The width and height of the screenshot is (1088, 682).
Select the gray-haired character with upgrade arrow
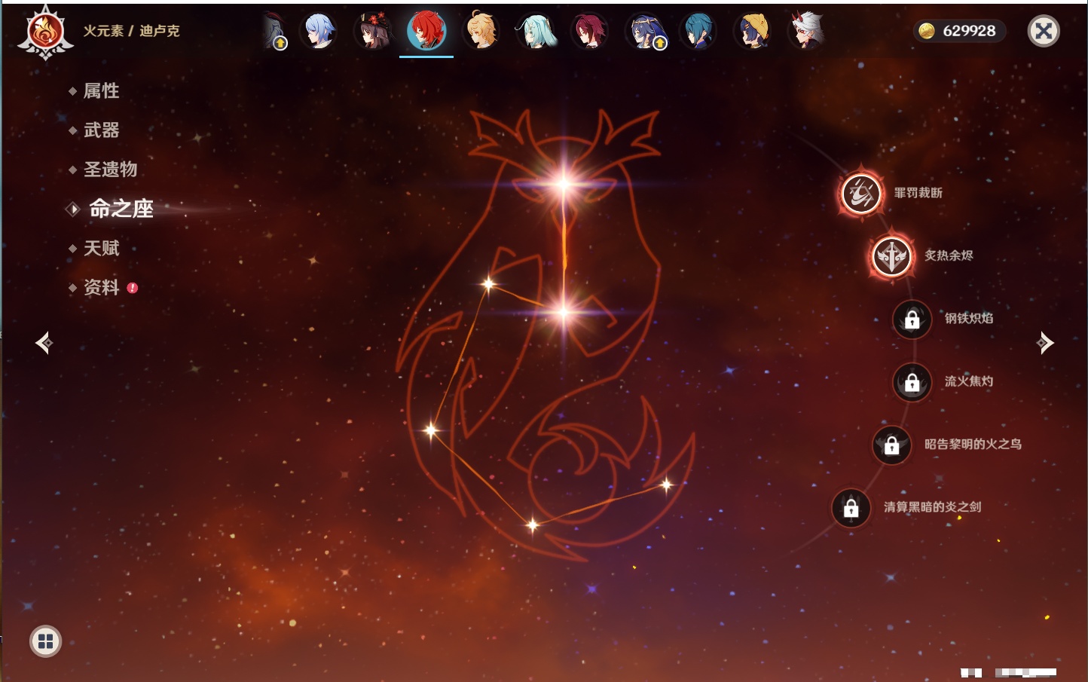274,32
